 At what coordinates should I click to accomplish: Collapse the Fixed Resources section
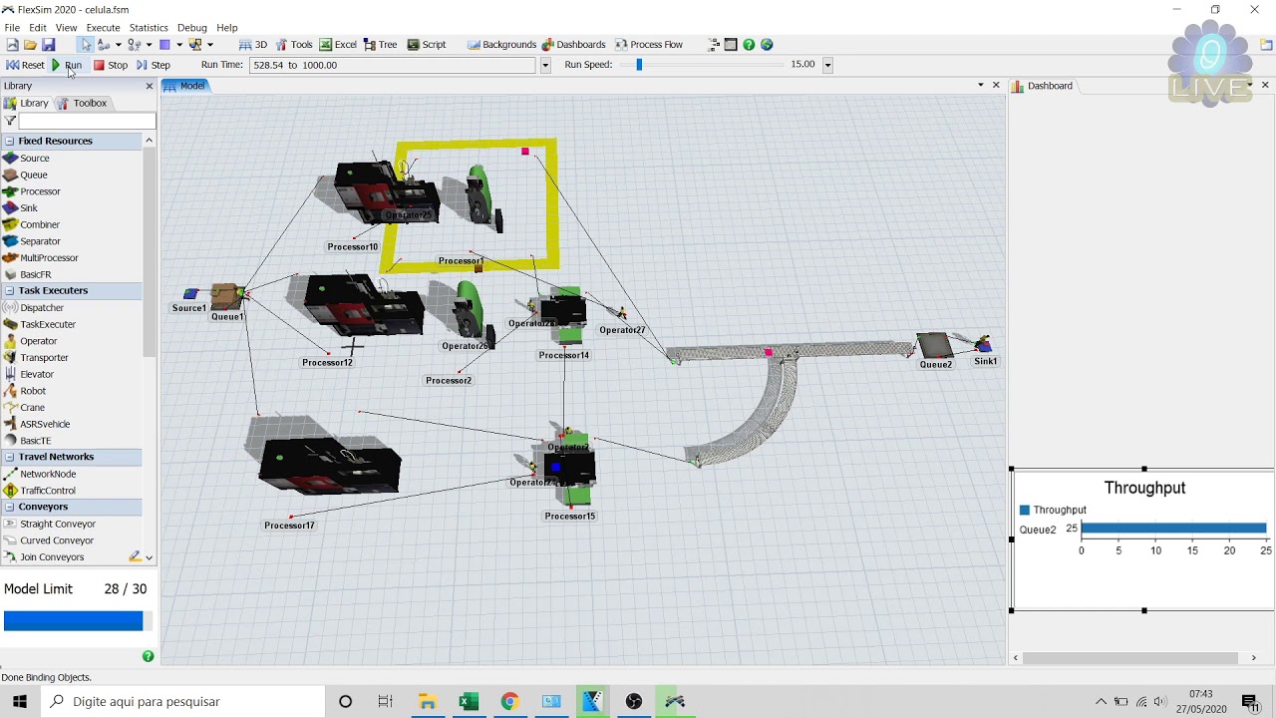coord(9,141)
